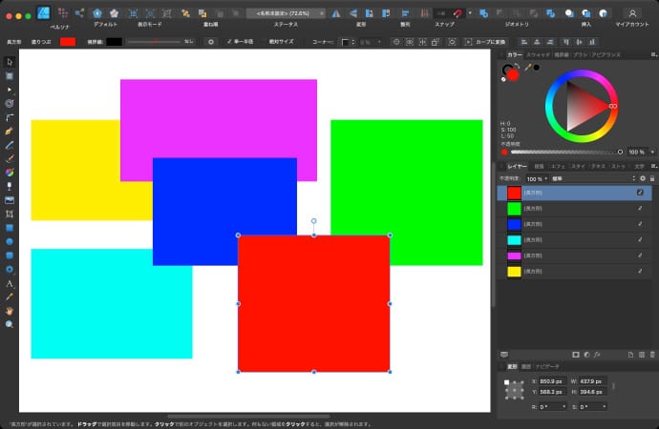Select the Pen tool

(10, 131)
